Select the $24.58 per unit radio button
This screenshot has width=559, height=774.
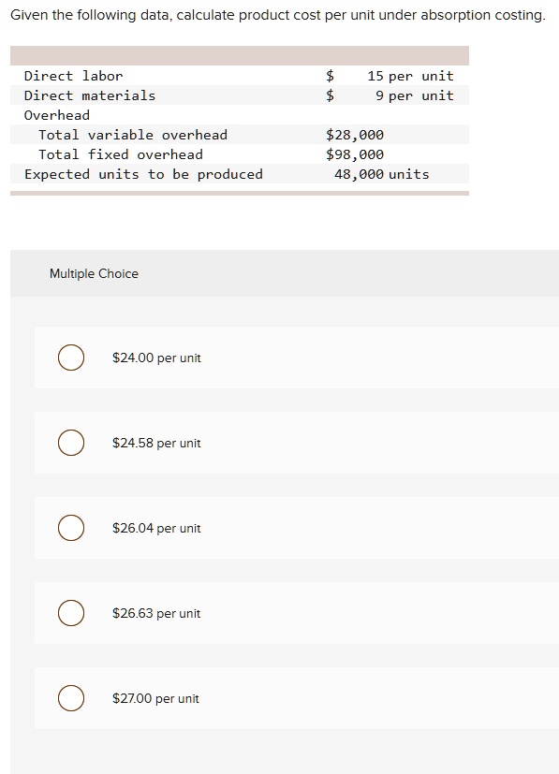point(70,443)
